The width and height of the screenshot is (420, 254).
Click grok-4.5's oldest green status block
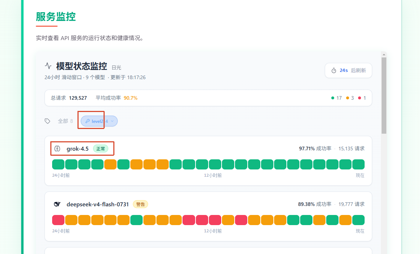58,164
